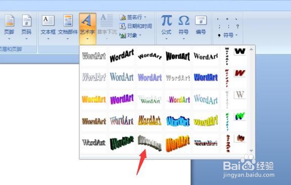The image size is (291, 185).
Task: Open the 文档部件 (quick parts) menu
Action: click(68, 27)
